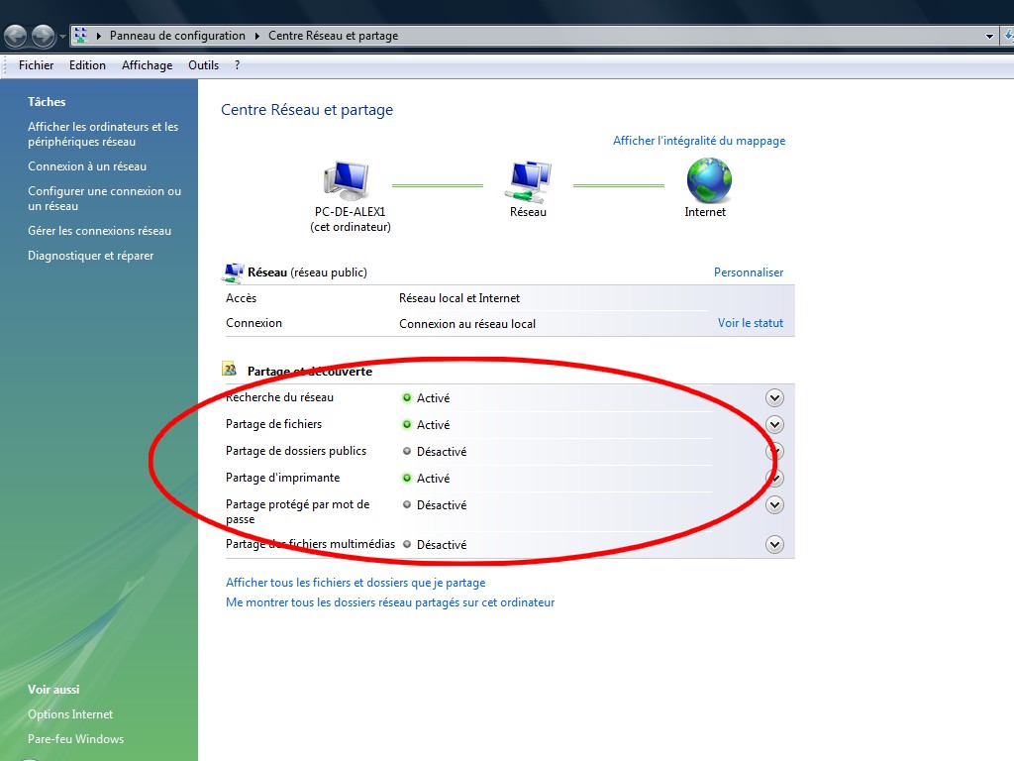Viewport: 1014px width, 761px height.
Task: Click the forward navigation arrow button
Action: 43,37
